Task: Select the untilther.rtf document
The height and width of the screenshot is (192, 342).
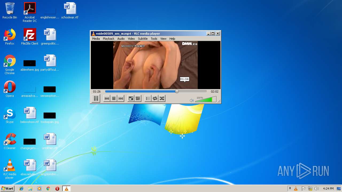Action: tap(50, 141)
